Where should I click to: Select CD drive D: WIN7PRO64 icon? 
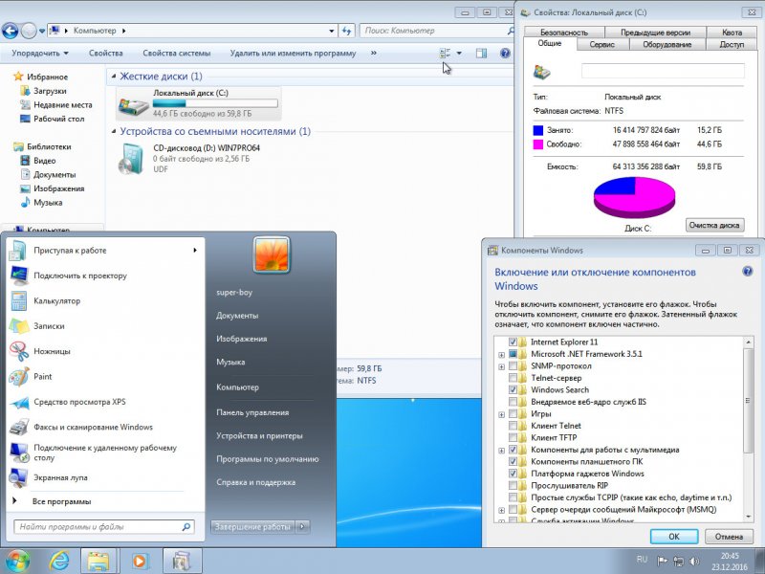[132, 158]
